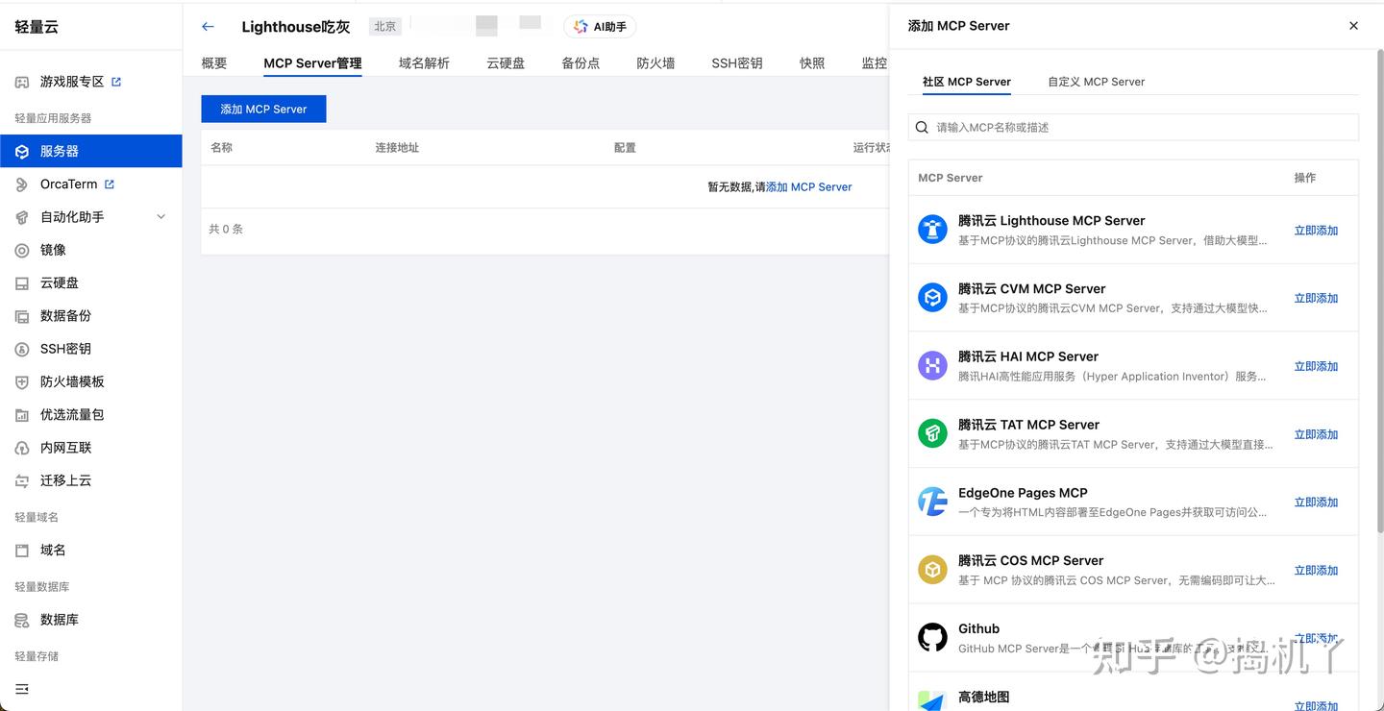The height and width of the screenshot is (711, 1384).
Task: Click the Github logo icon
Action: point(932,637)
